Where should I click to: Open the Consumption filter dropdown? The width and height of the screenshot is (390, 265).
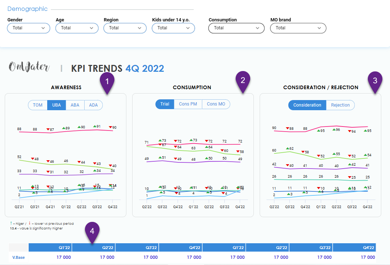pos(236,28)
